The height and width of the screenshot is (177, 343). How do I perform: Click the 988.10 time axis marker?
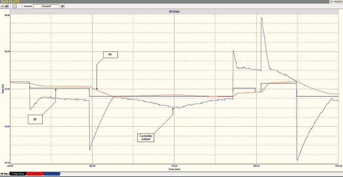(257, 166)
